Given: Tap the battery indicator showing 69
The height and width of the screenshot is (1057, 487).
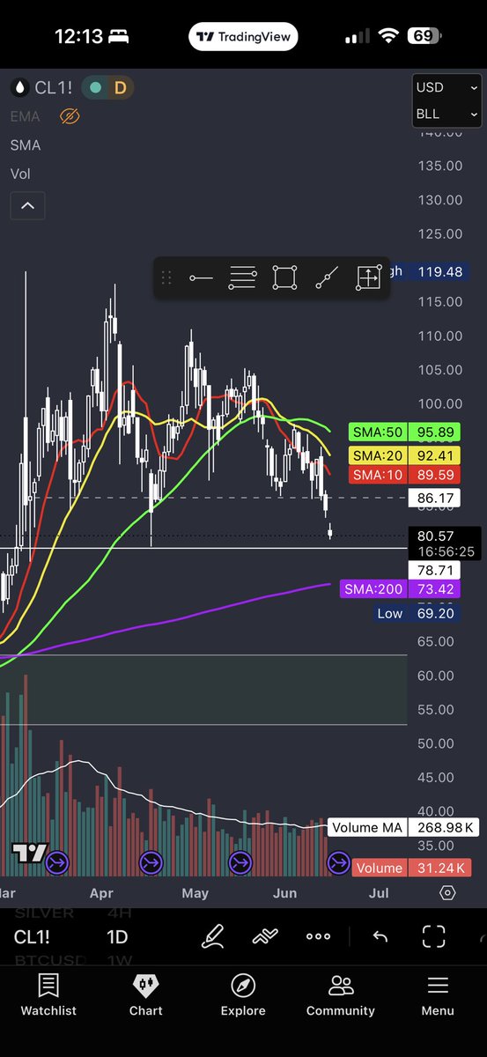Looking at the screenshot, I should coord(426,36).
